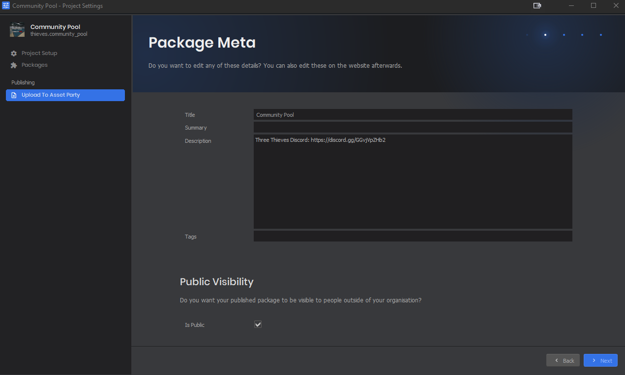The image size is (625, 375).
Task: Select the fourth wizard step dot
Action: pyautogui.click(x=582, y=35)
